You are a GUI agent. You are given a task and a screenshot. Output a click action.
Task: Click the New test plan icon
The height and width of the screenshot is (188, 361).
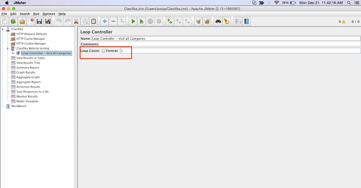pos(5,22)
